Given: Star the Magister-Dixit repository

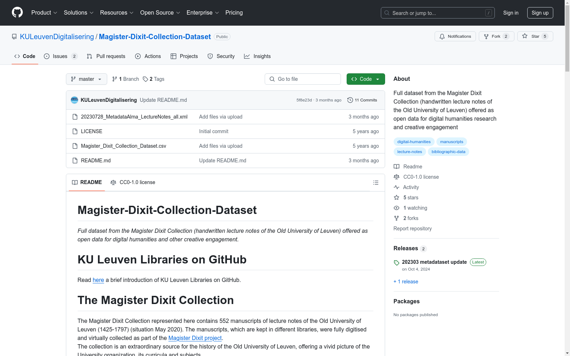Looking at the screenshot, I should (535, 36).
